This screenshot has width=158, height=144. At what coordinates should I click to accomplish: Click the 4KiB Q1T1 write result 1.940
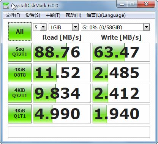click(x=121, y=114)
